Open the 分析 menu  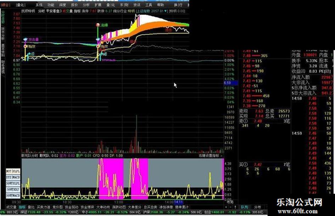(x=86, y=5)
